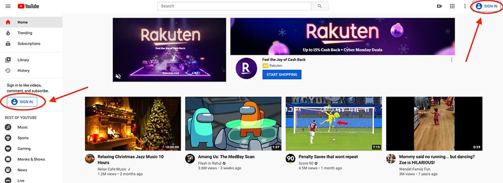
Task: Click the Sports category icon
Action: click(8, 138)
